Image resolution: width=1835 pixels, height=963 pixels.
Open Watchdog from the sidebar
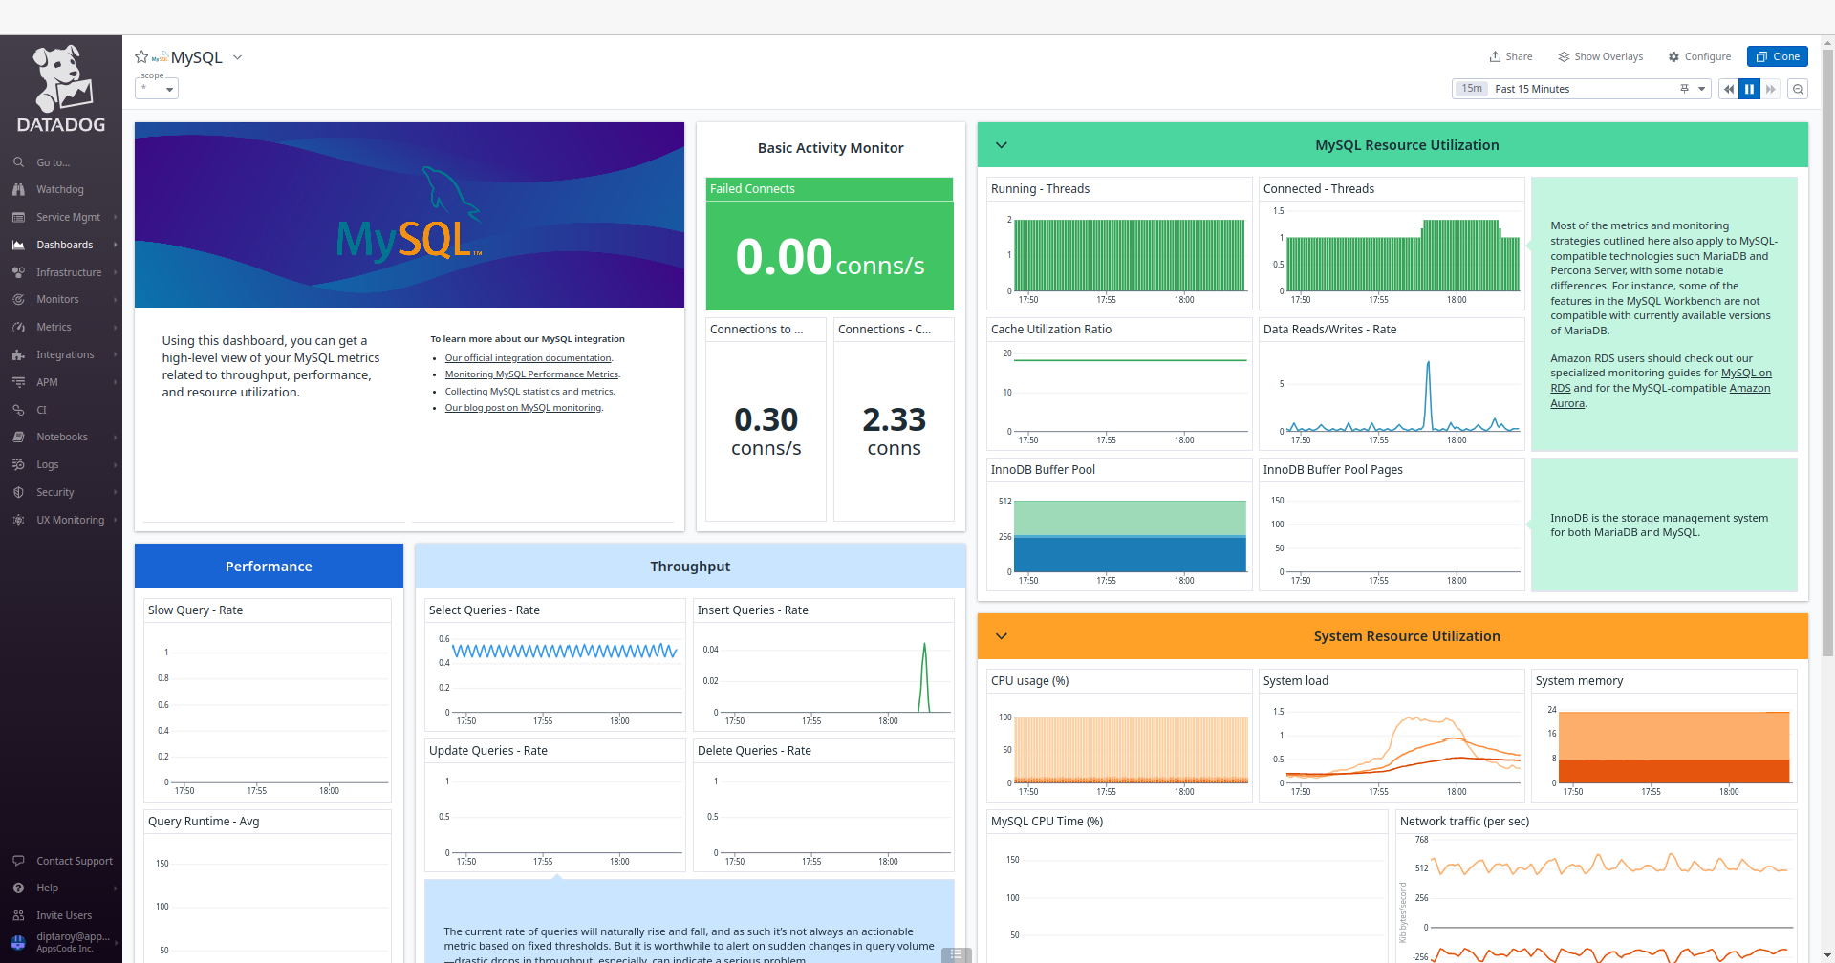point(59,190)
